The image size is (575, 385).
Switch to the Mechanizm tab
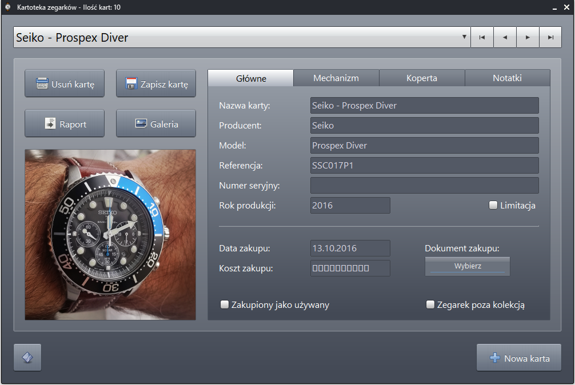[336, 78]
